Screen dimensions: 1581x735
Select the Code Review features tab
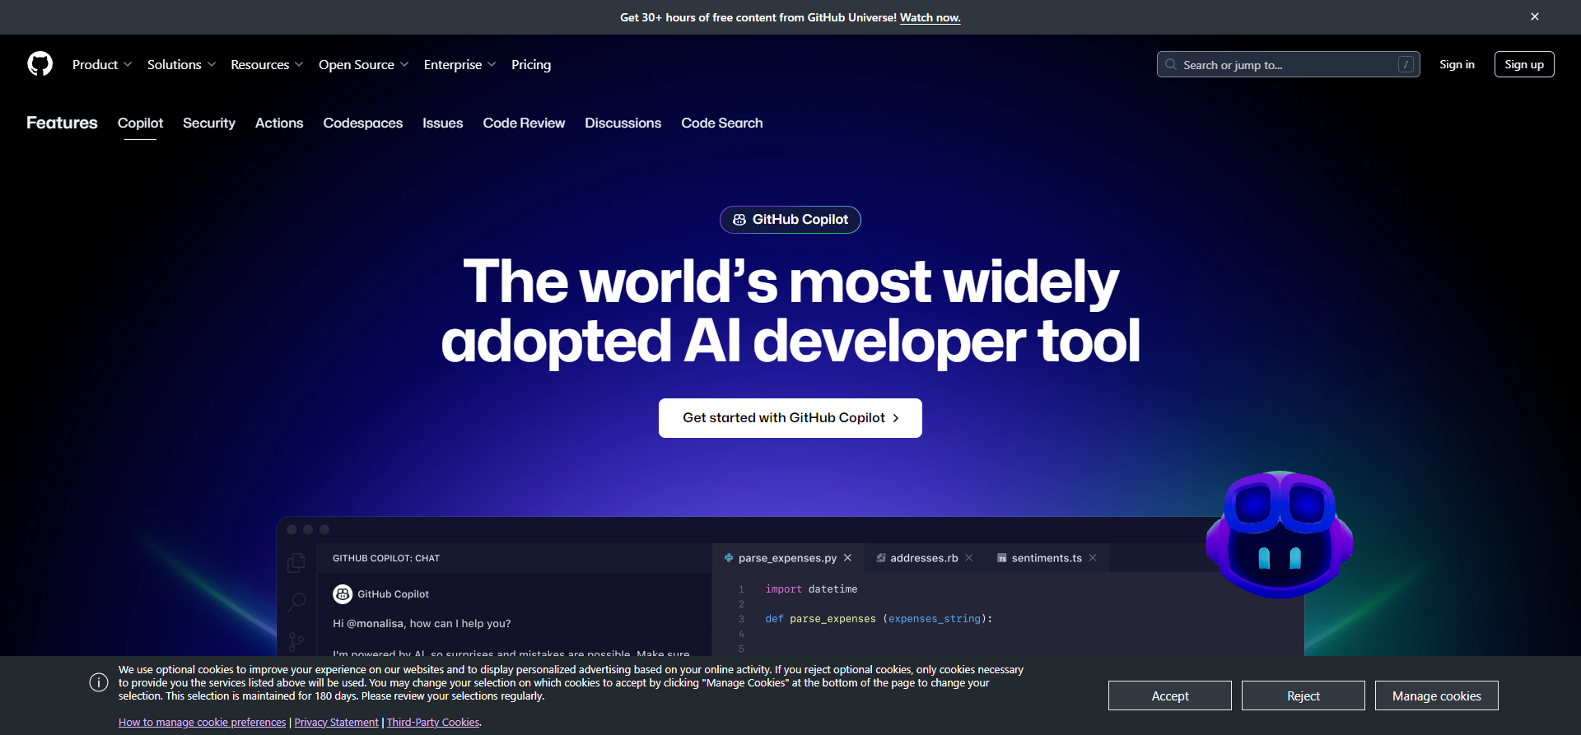click(524, 123)
